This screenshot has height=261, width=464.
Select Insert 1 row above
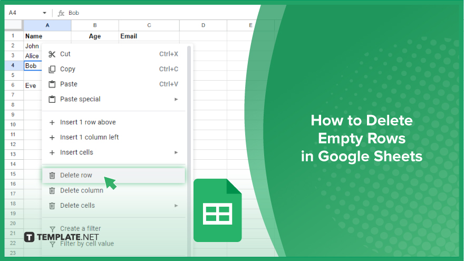(x=114, y=122)
